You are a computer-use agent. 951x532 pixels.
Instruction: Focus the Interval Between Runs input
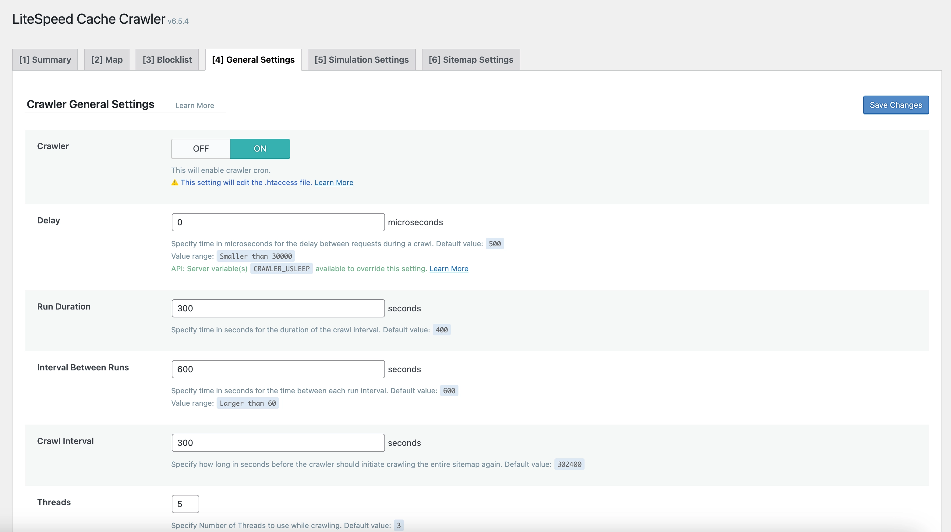278,369
